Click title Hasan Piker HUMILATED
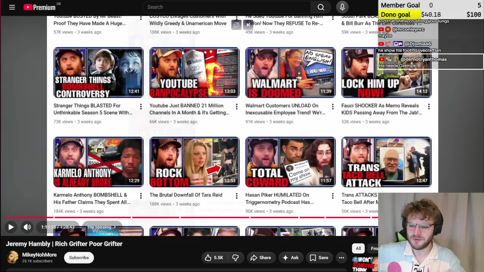Viewport: 484px width, 272px height. pyautogui.click(x=279, y=198)
